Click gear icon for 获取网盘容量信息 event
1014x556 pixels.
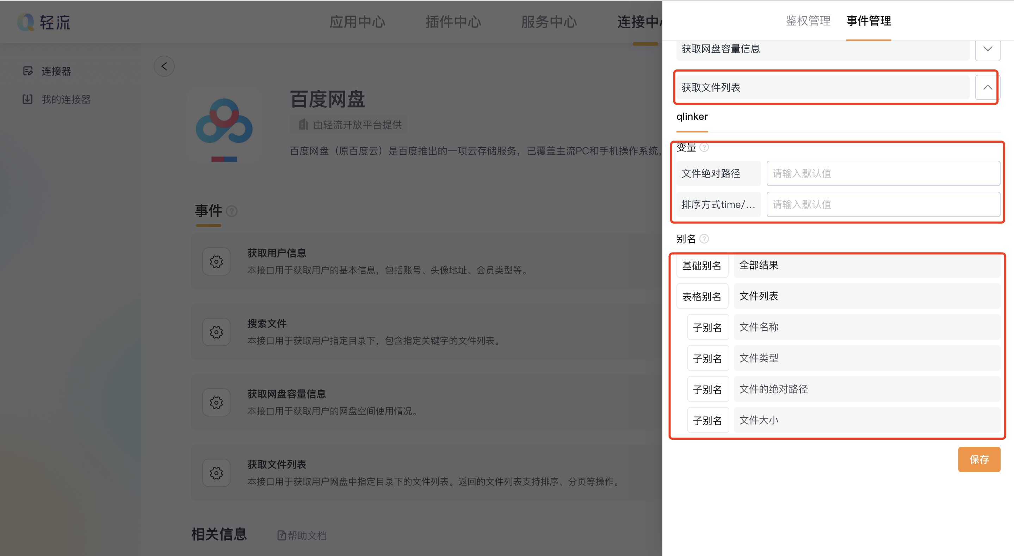tap(216, 402)
